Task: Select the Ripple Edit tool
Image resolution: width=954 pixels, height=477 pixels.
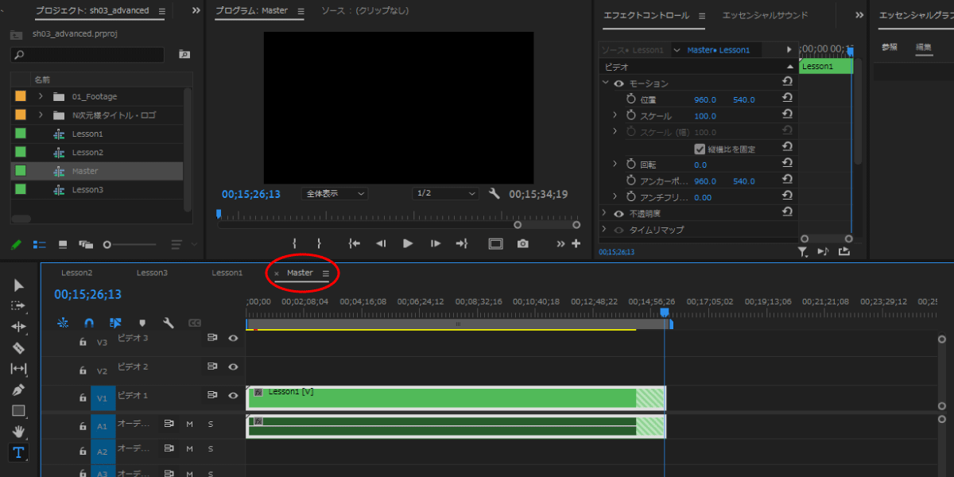Action: [18, 327]
